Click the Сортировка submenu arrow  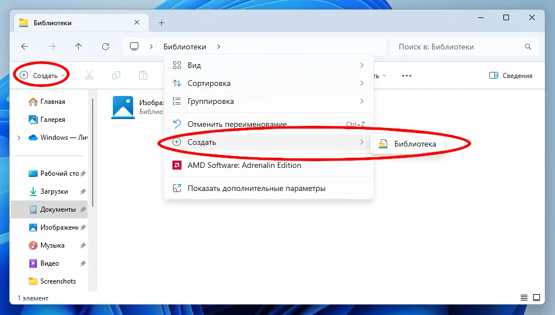click(361, 83)
